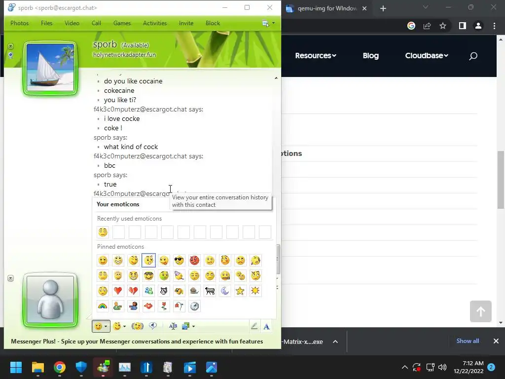
Task: Pick the green sick face emoticon
Action: [x=164, y=275]
